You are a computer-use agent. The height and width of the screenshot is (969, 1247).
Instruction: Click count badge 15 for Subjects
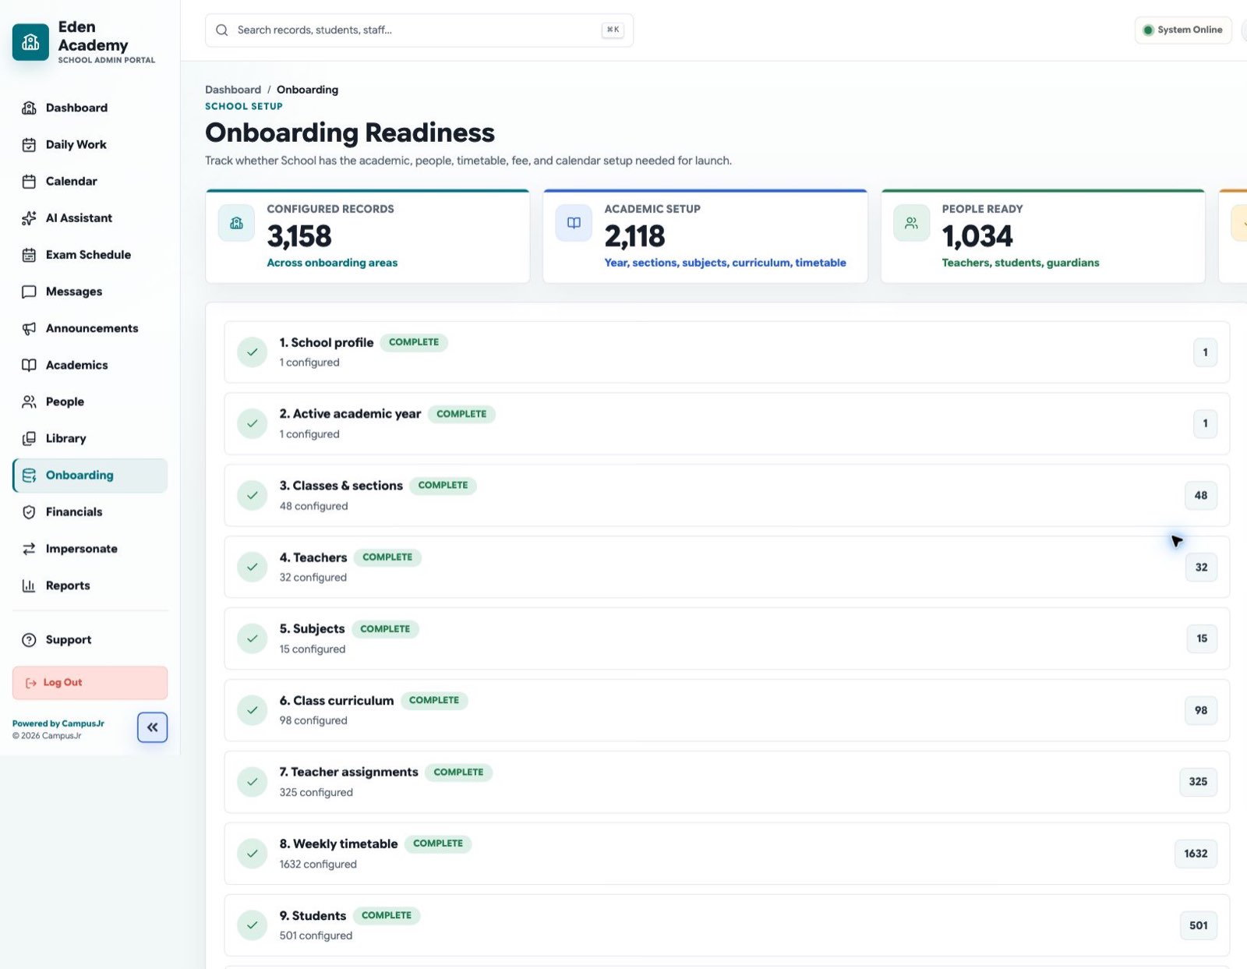click(1202, 638)
